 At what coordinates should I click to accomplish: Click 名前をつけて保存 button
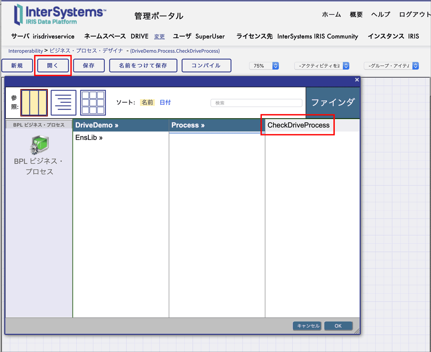[x=143, y=65]
